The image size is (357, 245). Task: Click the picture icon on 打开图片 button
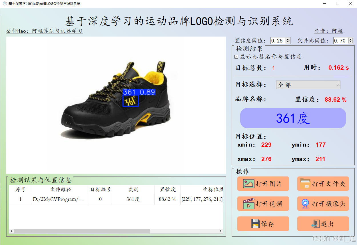[x=249, y=183]
